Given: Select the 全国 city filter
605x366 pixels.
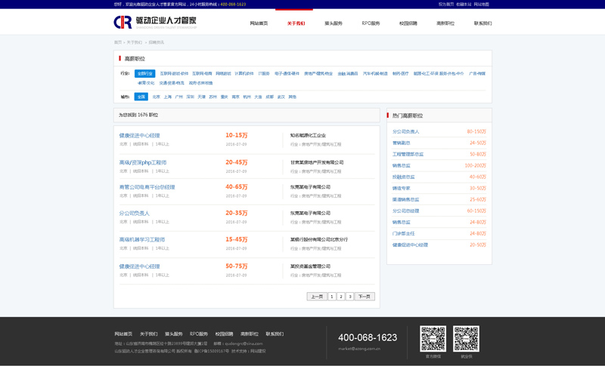Looking at the screenshot, I should pyautogui.click(x=141, y=97).
